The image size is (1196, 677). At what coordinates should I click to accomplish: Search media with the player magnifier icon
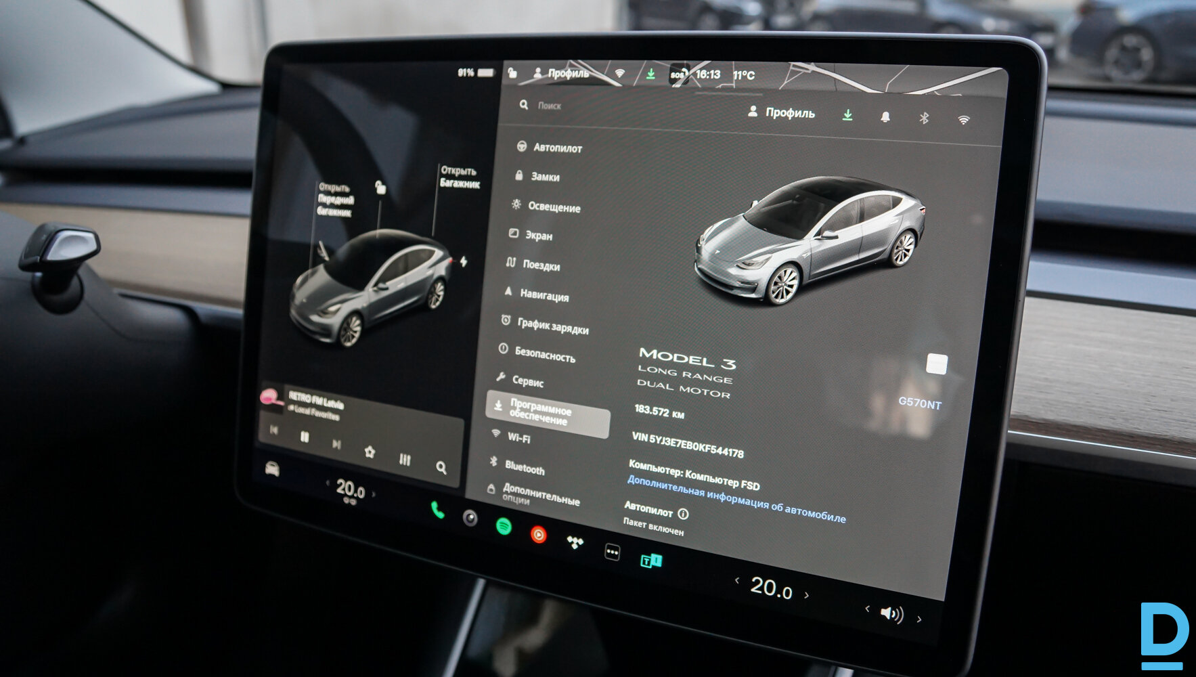point(441,467)
